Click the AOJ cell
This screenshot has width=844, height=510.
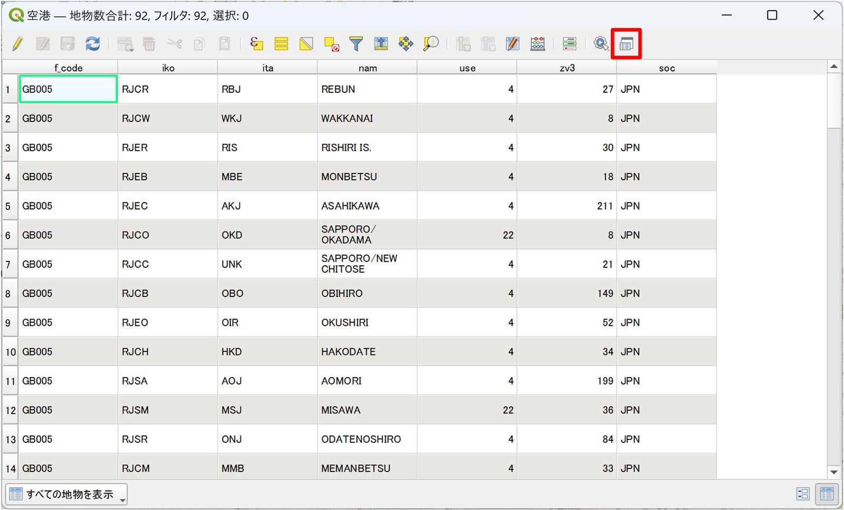pyautogui.click(x=267, y=381)
